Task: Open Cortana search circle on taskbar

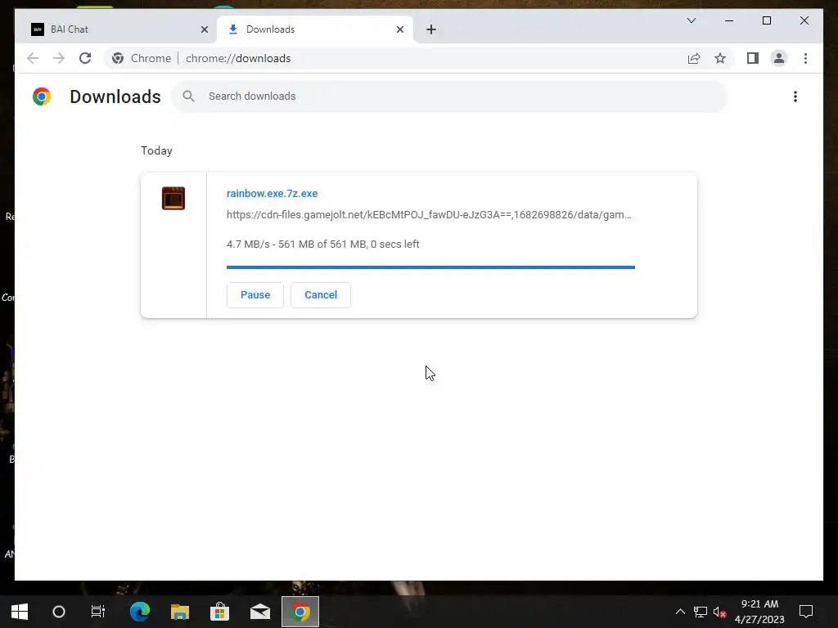Action: tap(59, 612)
